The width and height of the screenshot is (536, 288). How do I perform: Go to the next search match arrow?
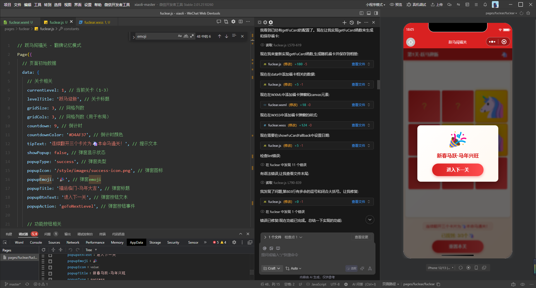point(226,36)
